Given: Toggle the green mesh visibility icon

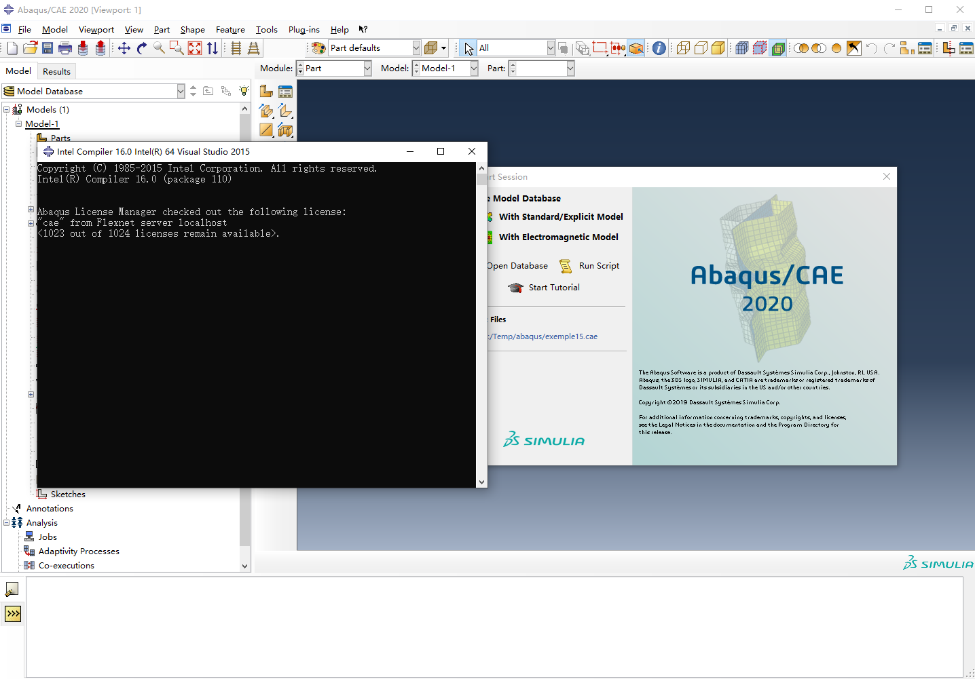Looking at the screenshot, I should (x=778, y=48).
